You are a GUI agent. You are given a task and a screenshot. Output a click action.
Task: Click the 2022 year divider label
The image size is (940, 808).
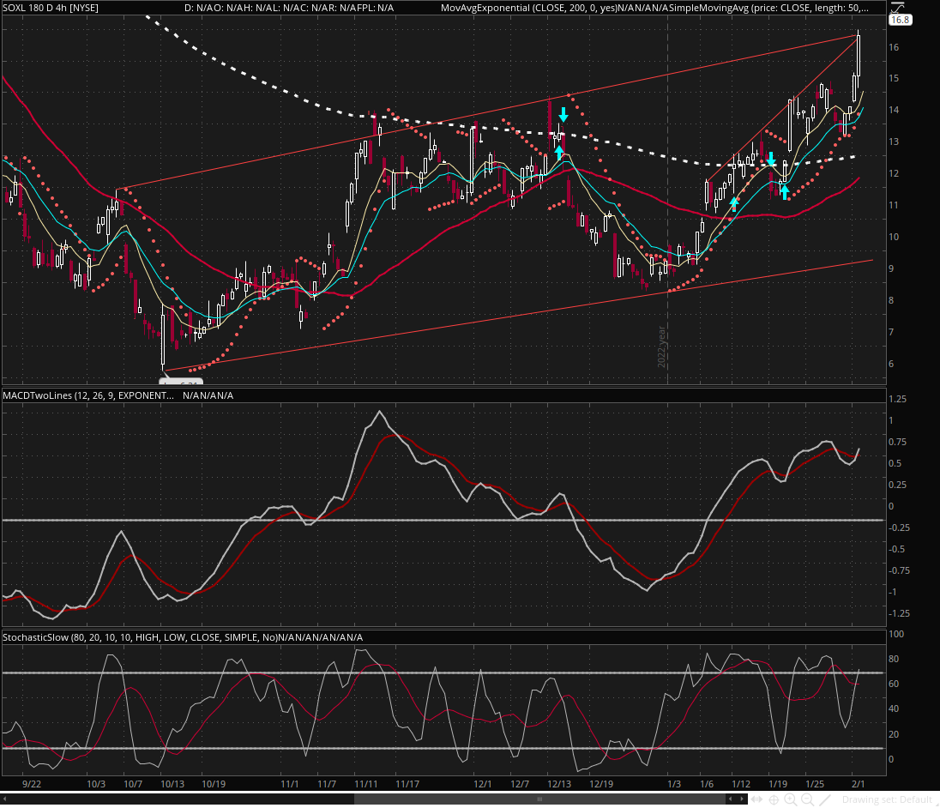(662, 347)
